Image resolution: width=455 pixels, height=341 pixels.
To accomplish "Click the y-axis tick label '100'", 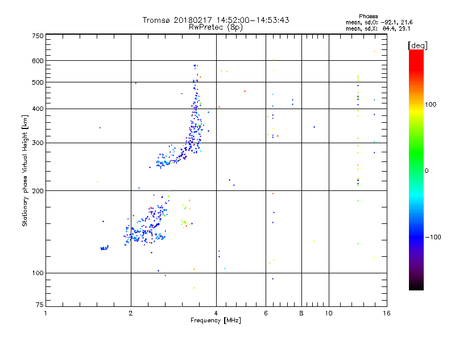I will pos(38,273).
